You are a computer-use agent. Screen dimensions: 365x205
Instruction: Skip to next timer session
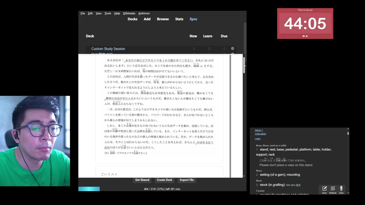[x=307, y=36]
